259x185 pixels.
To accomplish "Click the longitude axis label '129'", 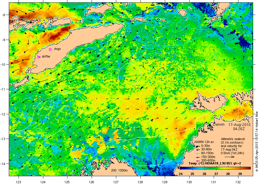I will (165, 182).
